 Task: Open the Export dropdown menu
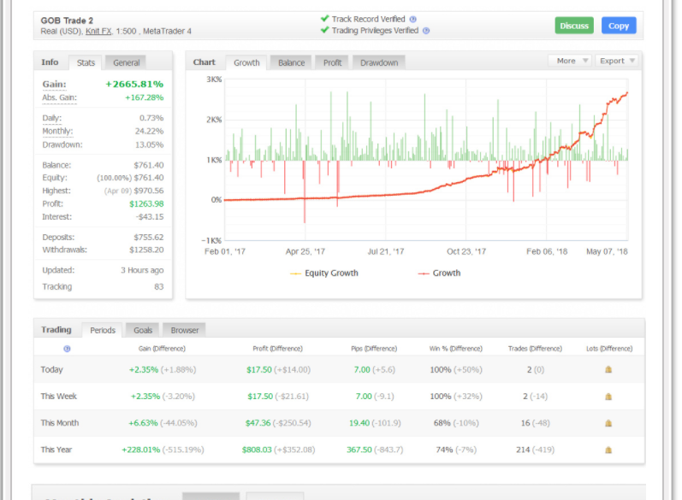pos(617,61)
